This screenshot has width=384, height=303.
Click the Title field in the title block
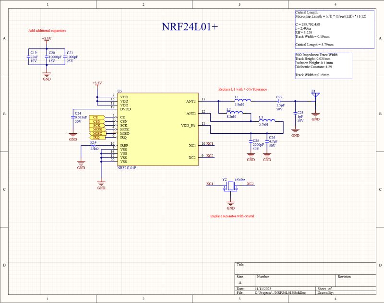click(x=239, y=265)
